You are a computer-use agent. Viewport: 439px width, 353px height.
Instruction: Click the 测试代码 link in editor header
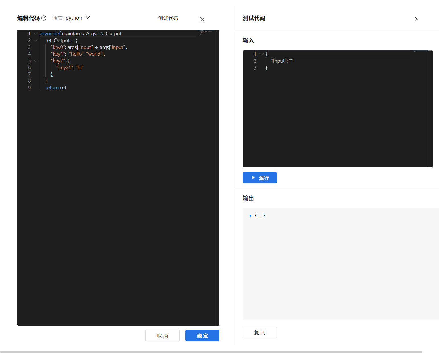[168, 18]
